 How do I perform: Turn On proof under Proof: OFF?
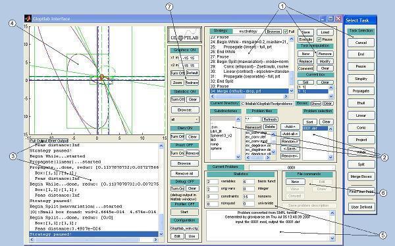click(177, 153)
